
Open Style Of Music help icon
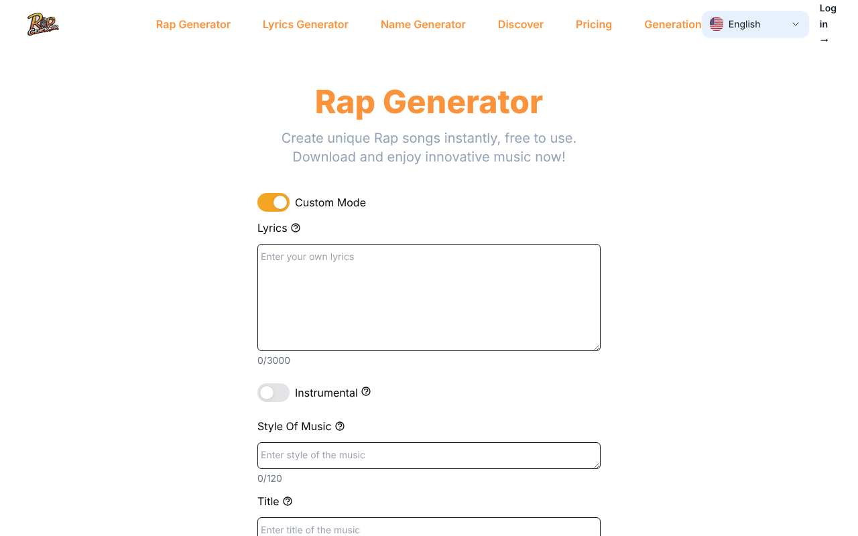click(x=340, y=426)
